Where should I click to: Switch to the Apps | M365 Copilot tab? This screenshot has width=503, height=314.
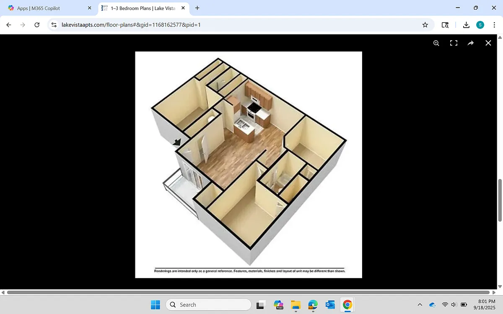pos(49,8)
